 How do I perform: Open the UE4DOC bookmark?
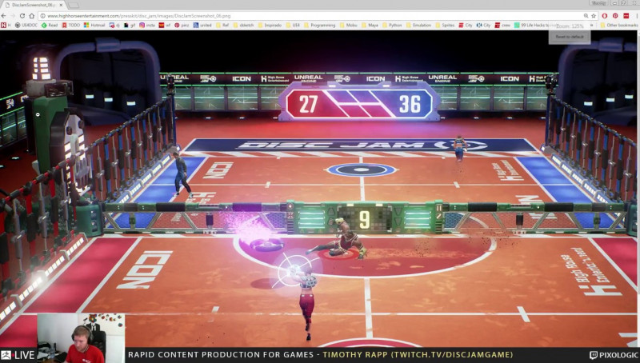[x=26, y=26]
